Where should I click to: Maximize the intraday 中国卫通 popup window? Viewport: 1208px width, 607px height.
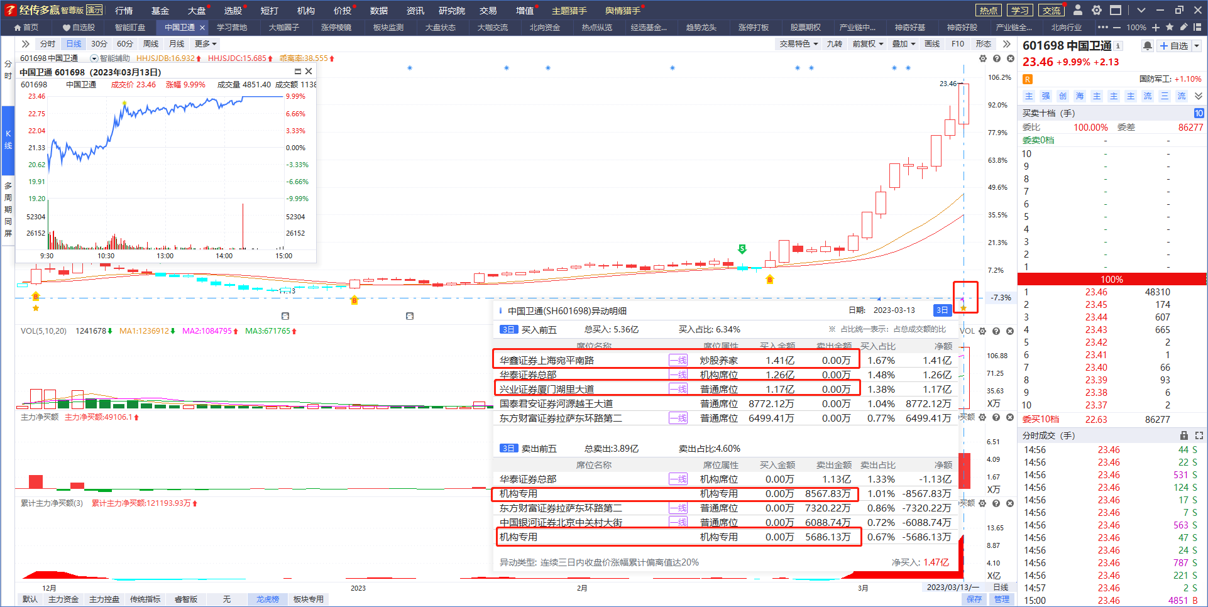pyautogui.click(x=298, y=72)
